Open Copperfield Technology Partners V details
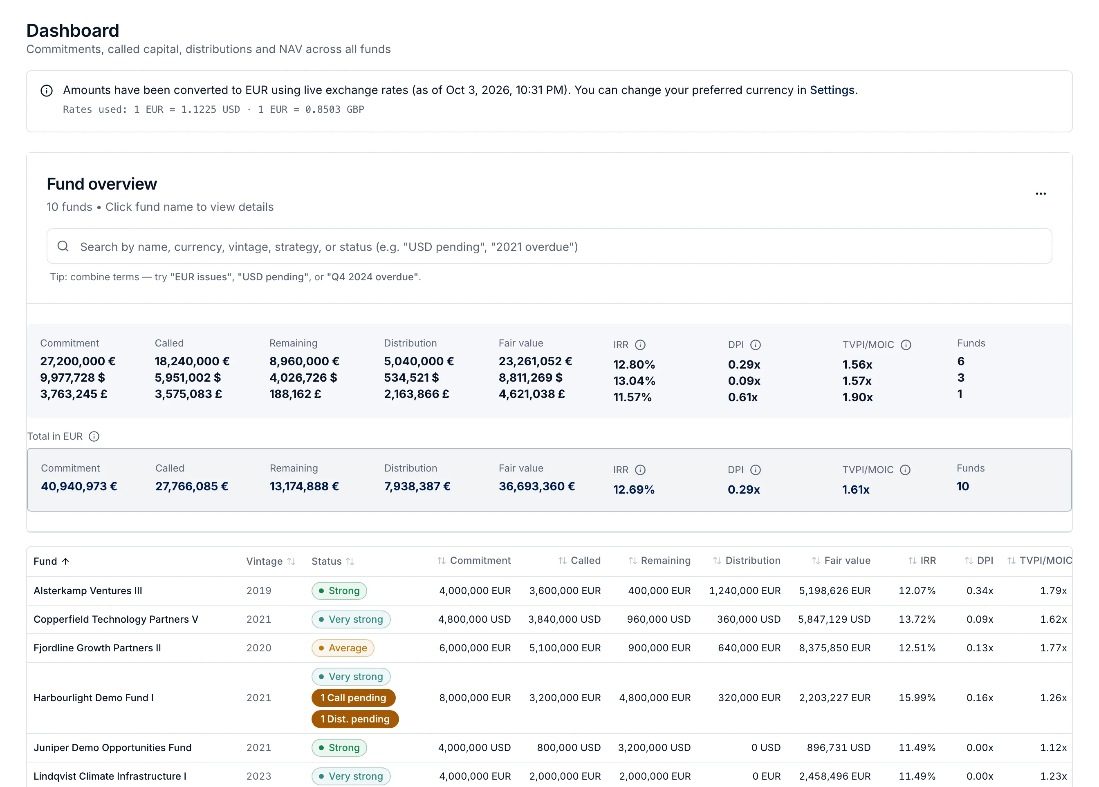1099x787 pixels. pos(116,619)
